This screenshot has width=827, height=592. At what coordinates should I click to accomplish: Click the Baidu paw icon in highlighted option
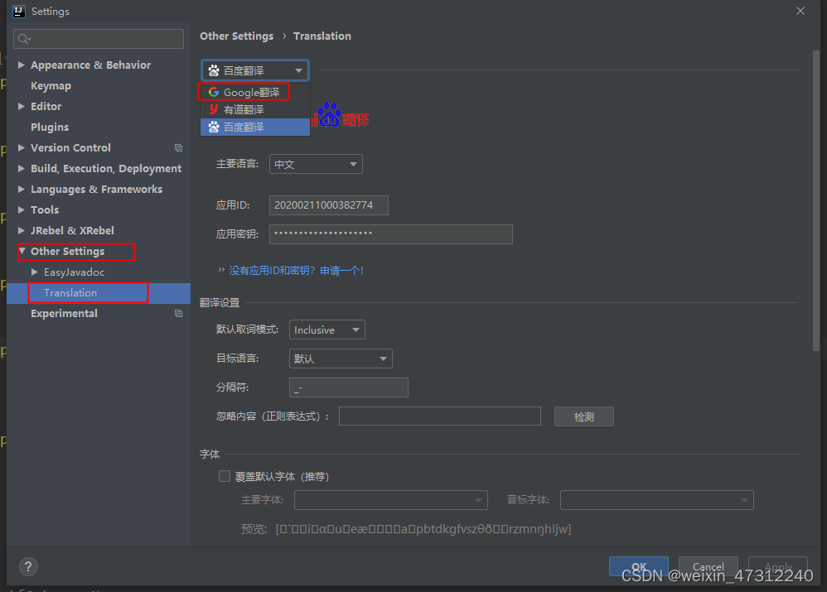(214, 127)
